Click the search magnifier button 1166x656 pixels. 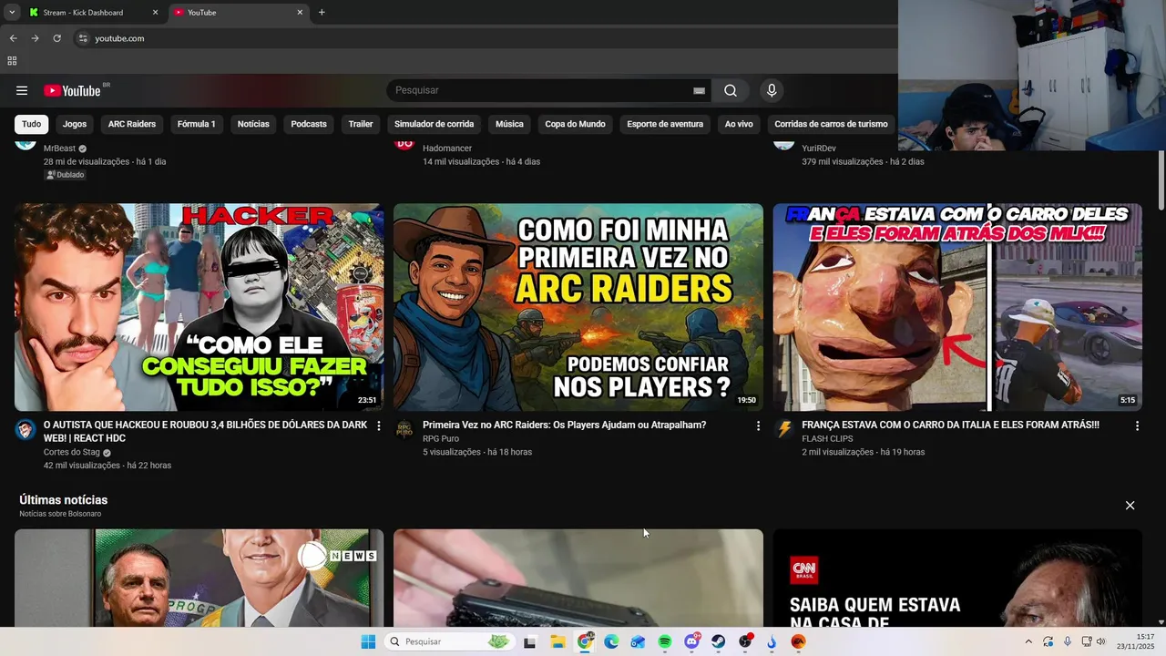(731, 90)
